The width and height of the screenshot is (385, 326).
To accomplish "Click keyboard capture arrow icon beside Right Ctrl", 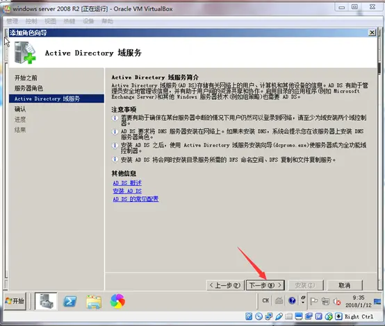I will point(338,316).
